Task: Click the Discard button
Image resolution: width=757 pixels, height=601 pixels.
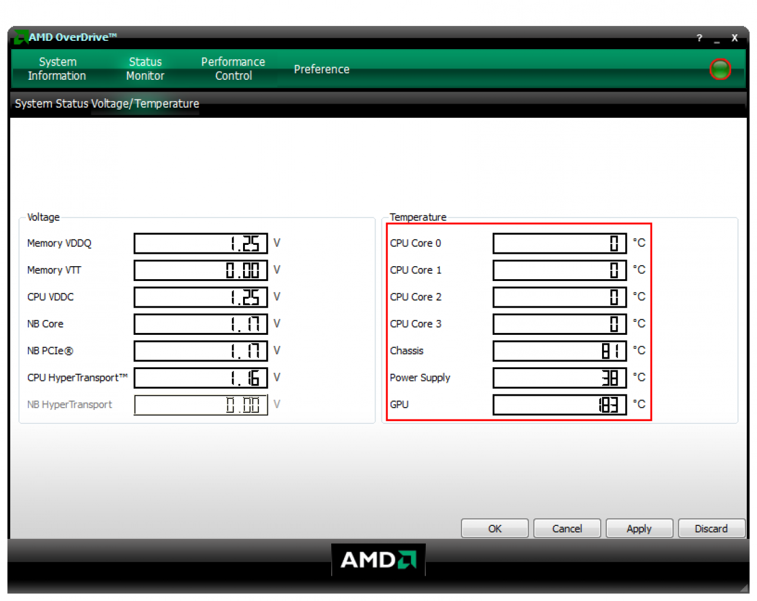Action: coord(711,528)
